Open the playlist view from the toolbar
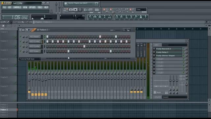 click(90, 17)
